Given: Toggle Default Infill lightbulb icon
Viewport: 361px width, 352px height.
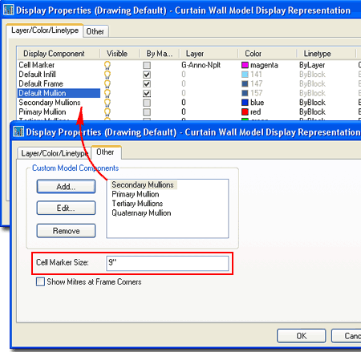Looking at the screenshot, I should pyautogui.click(x=107, y=75).
